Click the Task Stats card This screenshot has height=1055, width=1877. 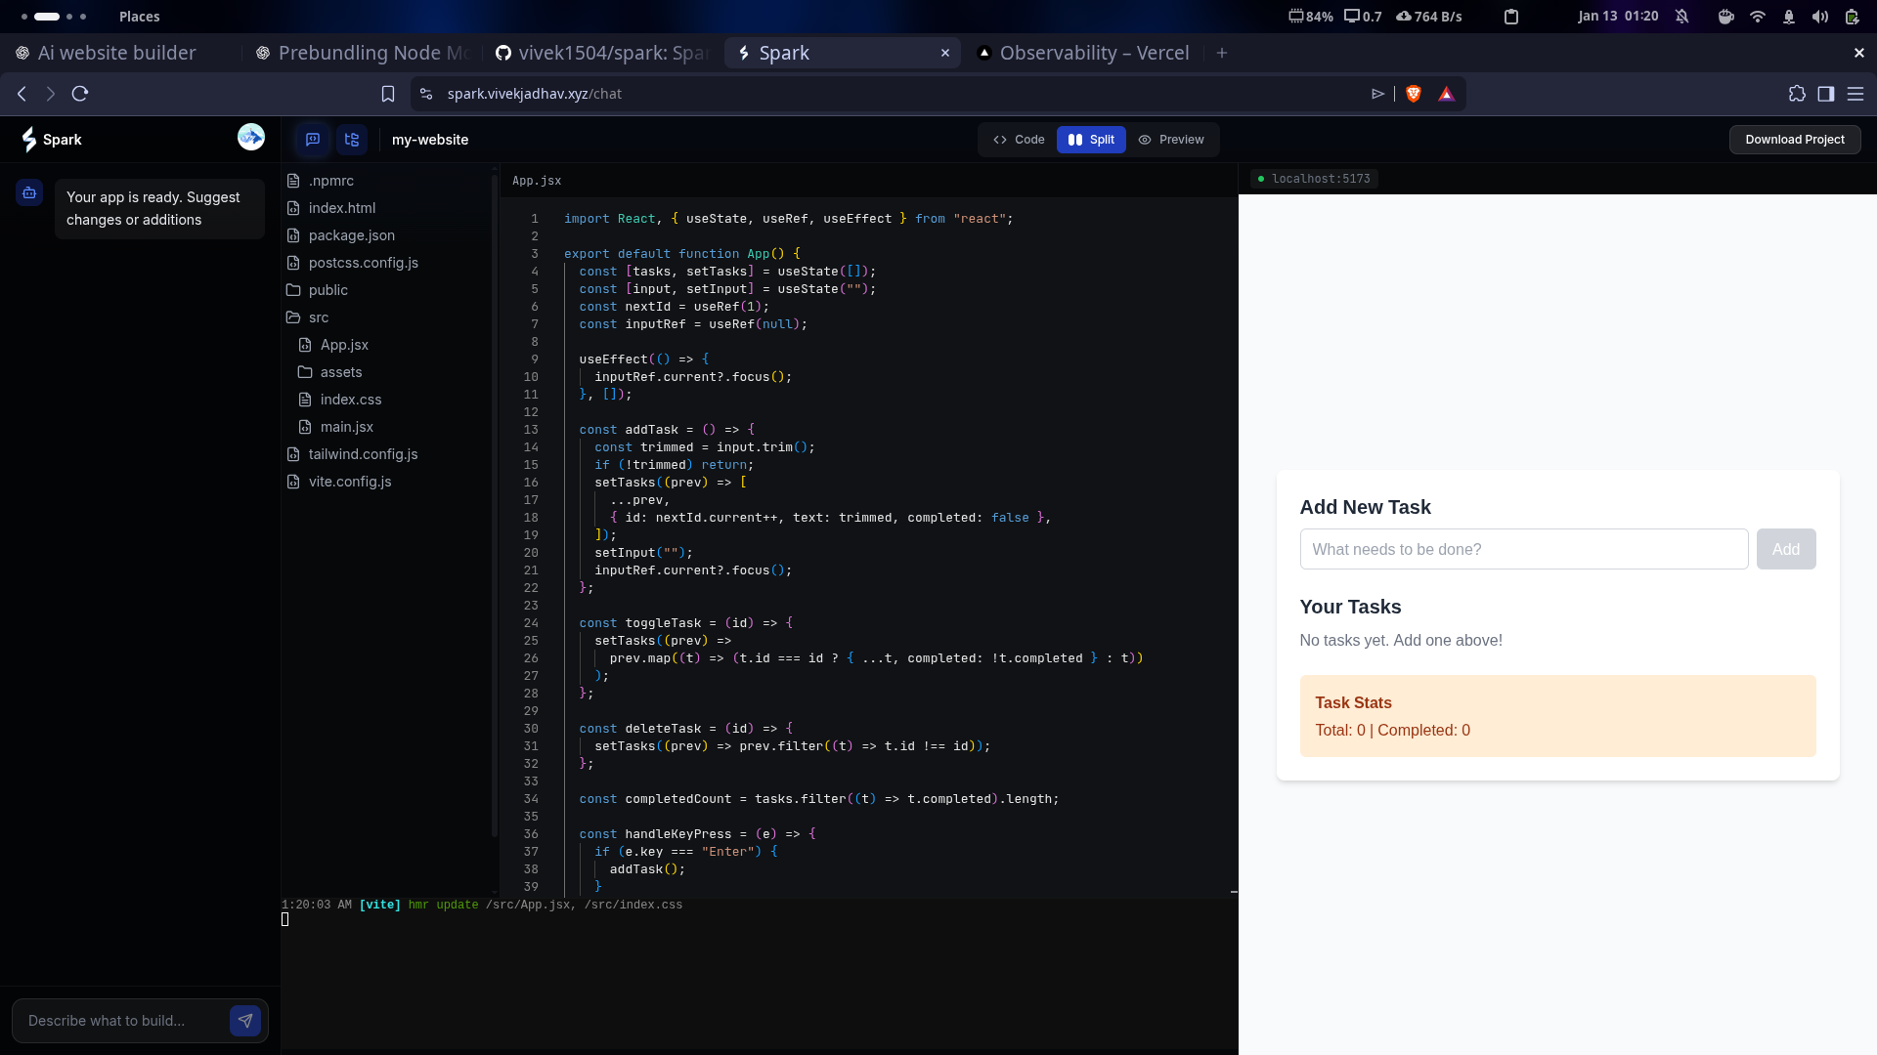click(x=1557, y=716)
